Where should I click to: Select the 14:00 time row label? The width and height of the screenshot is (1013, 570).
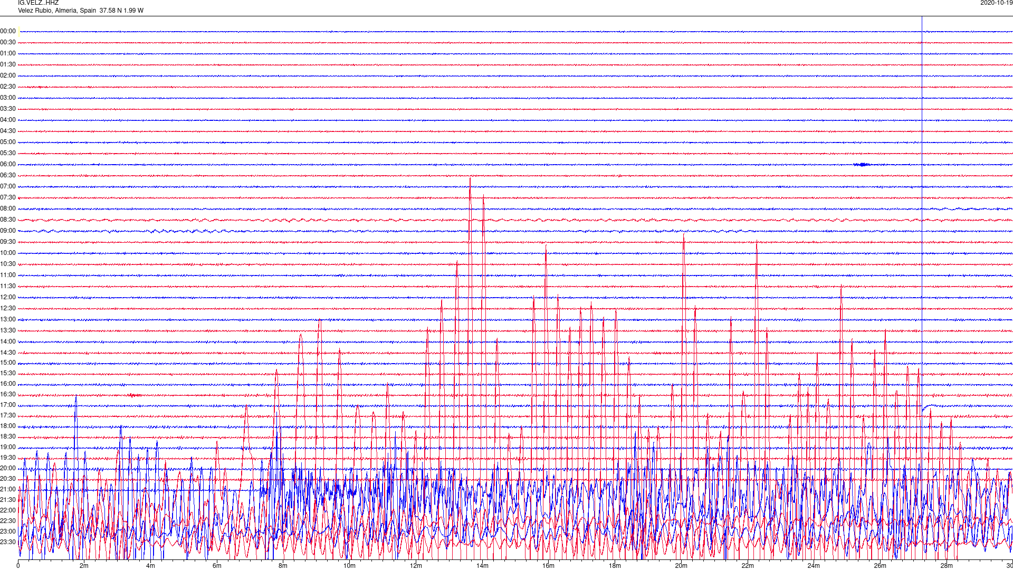8,341
